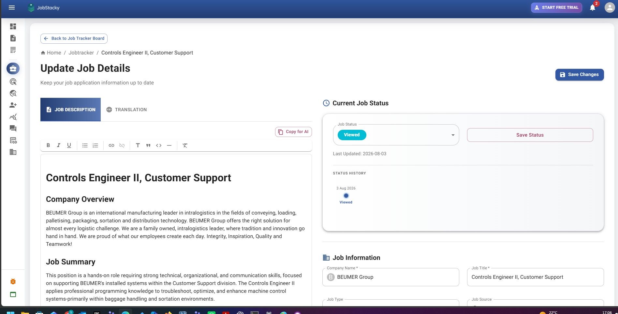This screenshot has width=618, height=314.
Task: Open the checklist sidebar icon
Action: [x=13, y=50]
